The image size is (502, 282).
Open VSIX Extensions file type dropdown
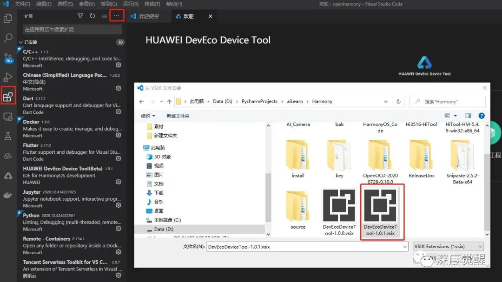point(448,247)
